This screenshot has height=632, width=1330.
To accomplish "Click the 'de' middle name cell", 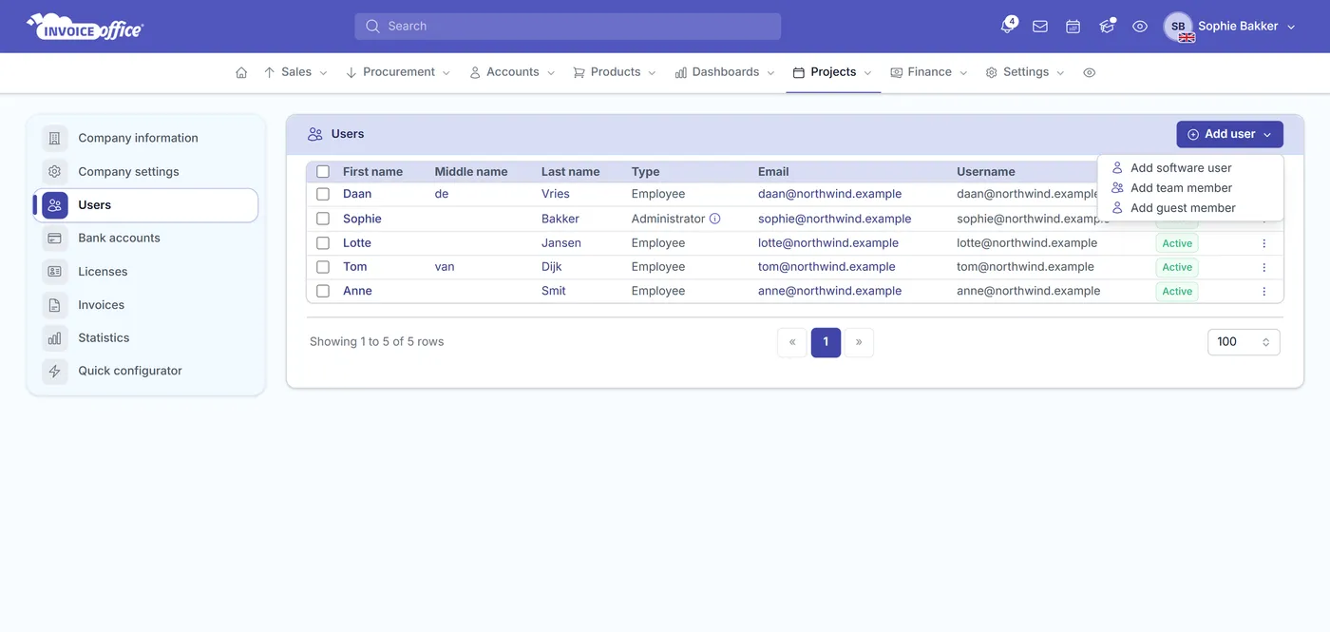I will (442, 194).
